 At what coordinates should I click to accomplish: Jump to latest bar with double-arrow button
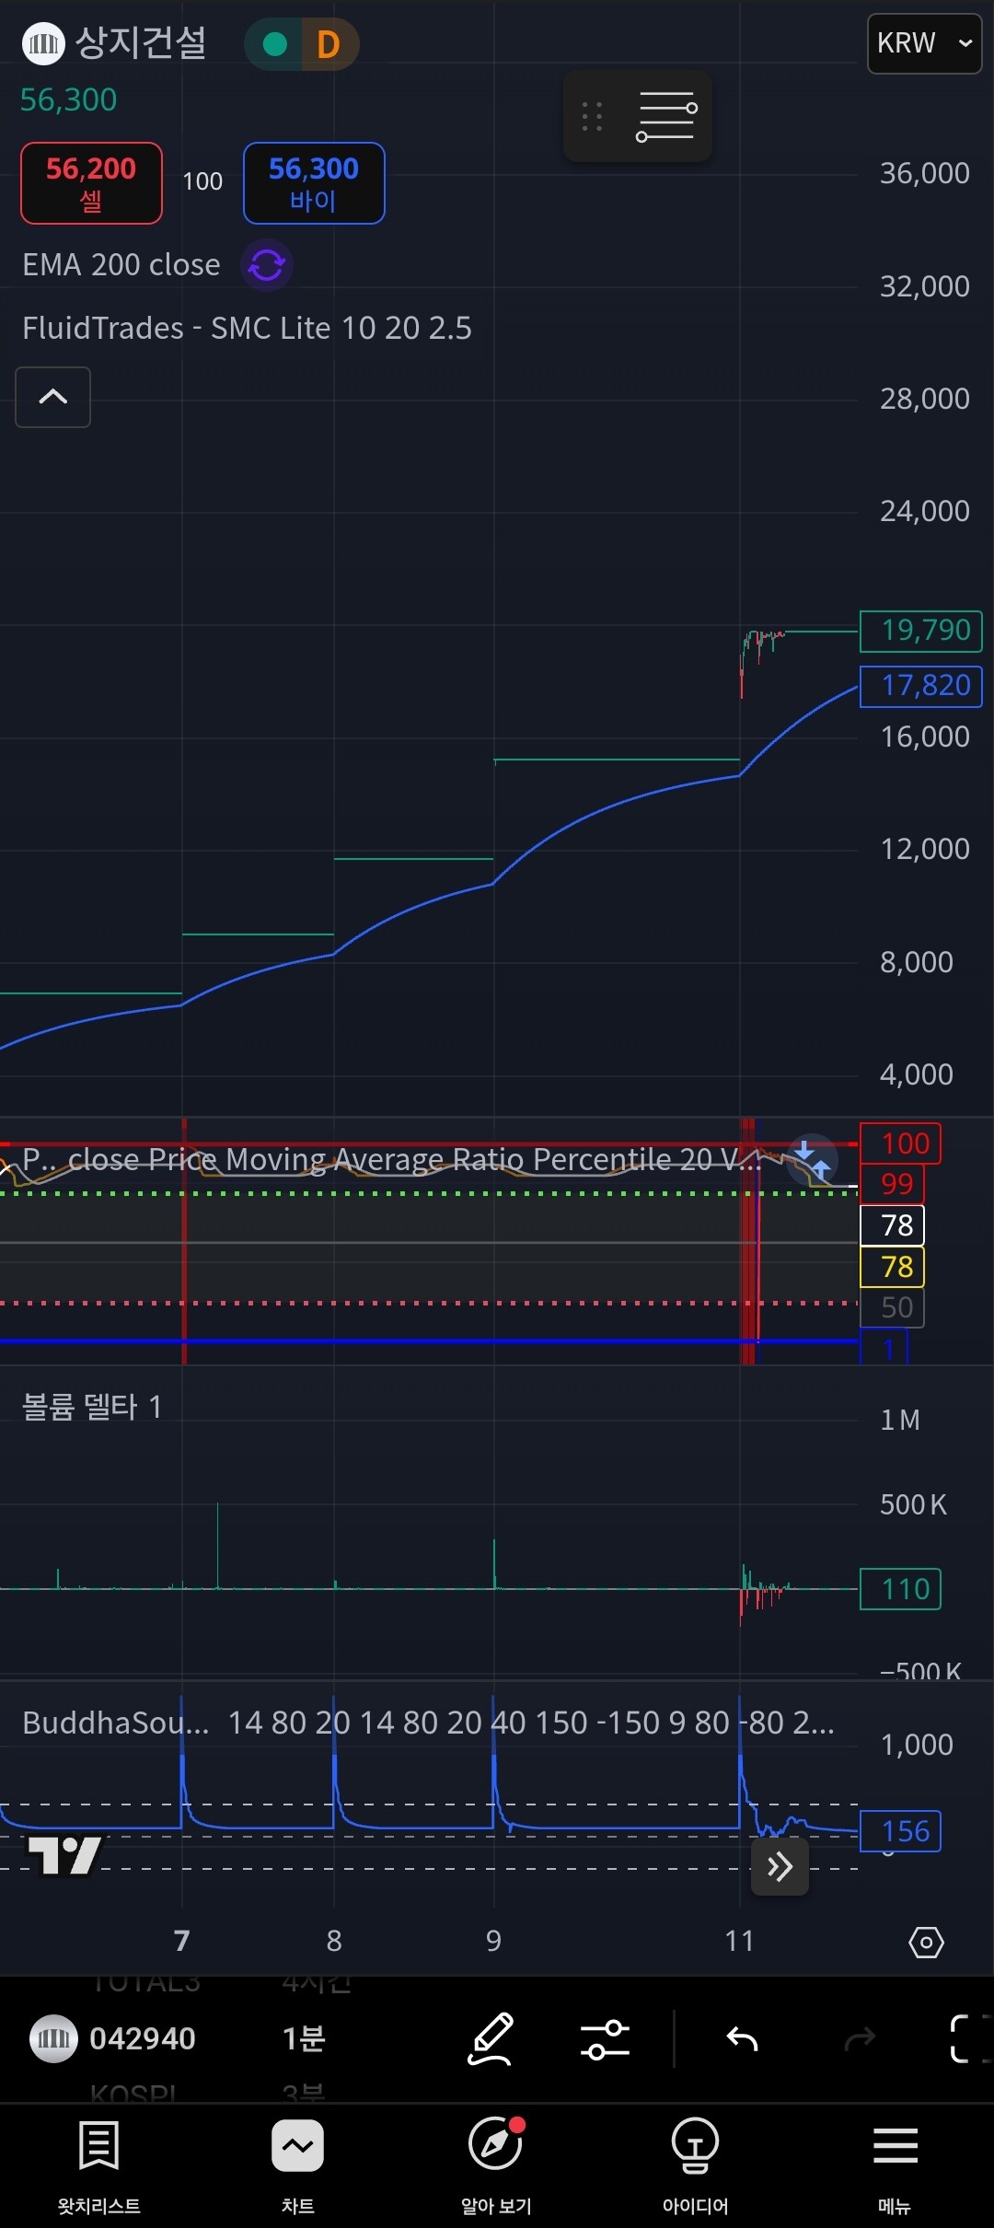pos(780,1867)
